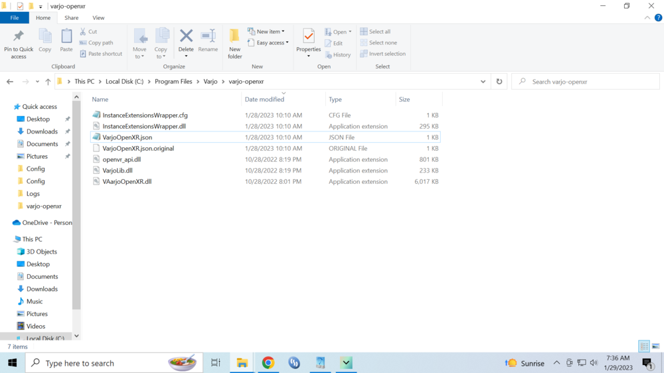
Task: Click History in the Open group
Action: [x=338, y=54]
